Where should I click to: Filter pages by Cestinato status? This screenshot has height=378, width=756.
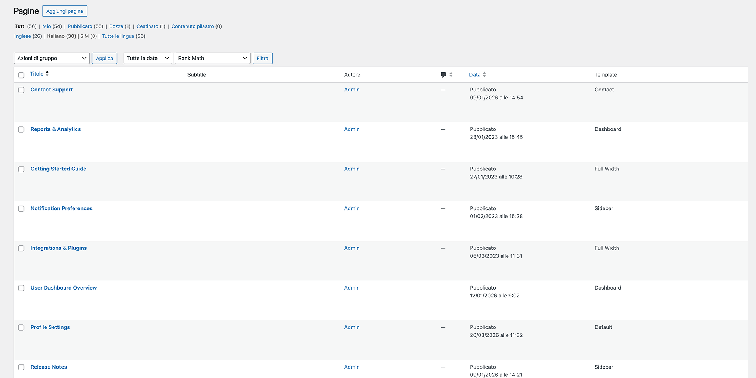click(x=147, y=26)
